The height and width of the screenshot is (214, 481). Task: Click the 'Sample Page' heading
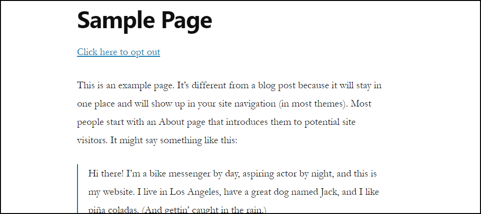pyautogui.click(x=145, y=20)
